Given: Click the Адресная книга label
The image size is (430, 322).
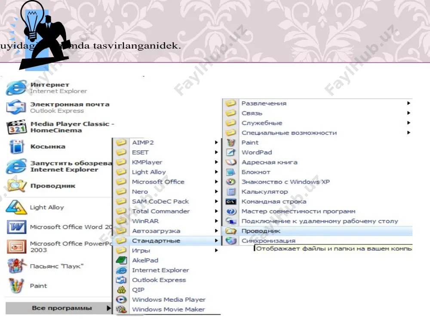Looking at the screenshot, I should click(269, 162).
